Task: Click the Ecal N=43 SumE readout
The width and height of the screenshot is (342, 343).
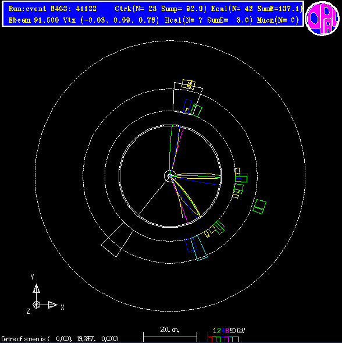Action: click(x=256, y=9)
